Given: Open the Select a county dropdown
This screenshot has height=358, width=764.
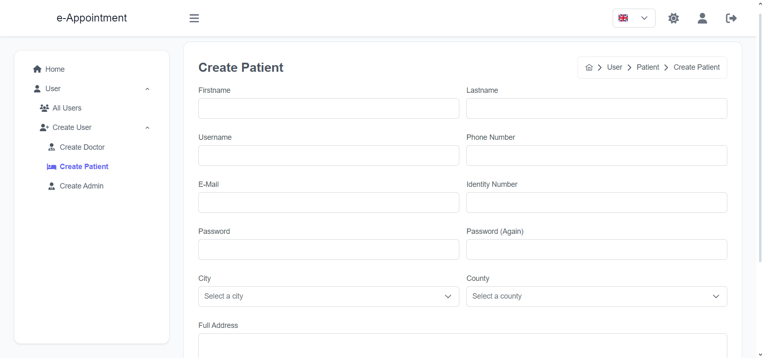Looking at the screenshot, I should tap(597, 297).
